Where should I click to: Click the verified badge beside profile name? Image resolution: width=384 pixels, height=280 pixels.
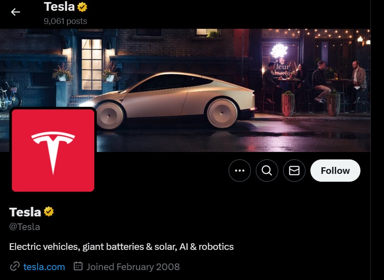49,211
